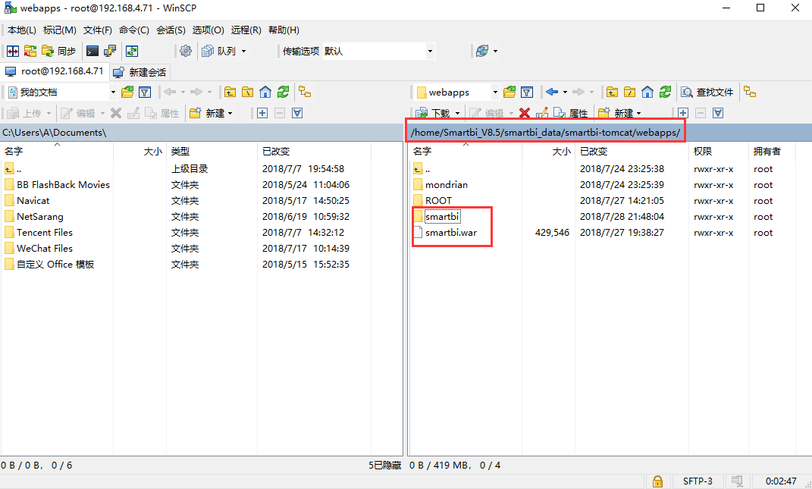Open the terminal console icon

[92, 51]
